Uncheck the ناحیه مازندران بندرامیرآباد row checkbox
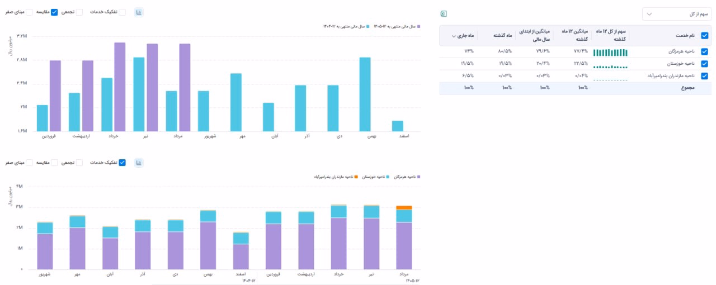 pyautogui.click(x=704, y=76)
